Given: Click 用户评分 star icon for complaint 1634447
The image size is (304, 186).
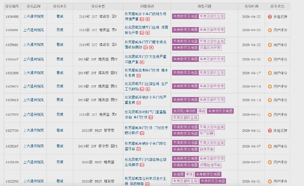Looking at the screenshot, I should click(x=270, y=59).
